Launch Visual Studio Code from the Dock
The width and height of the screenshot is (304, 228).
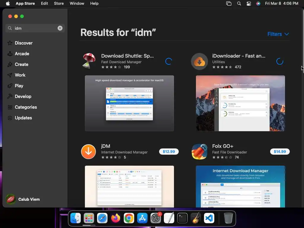click(209, 218)
